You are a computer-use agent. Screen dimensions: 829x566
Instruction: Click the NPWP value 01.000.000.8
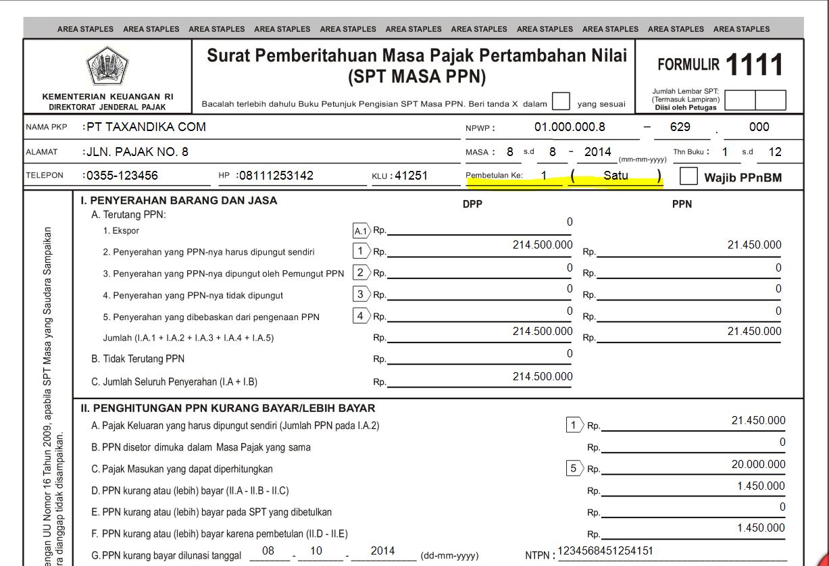pyautogui.click(x=570, y=127)
